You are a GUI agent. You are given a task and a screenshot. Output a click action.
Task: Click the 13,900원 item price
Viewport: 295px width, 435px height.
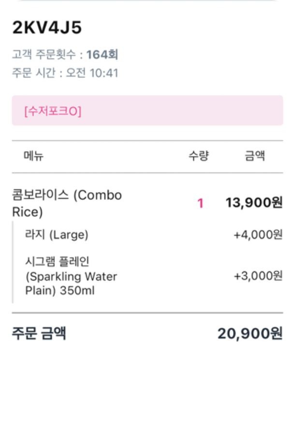(254, 203)
